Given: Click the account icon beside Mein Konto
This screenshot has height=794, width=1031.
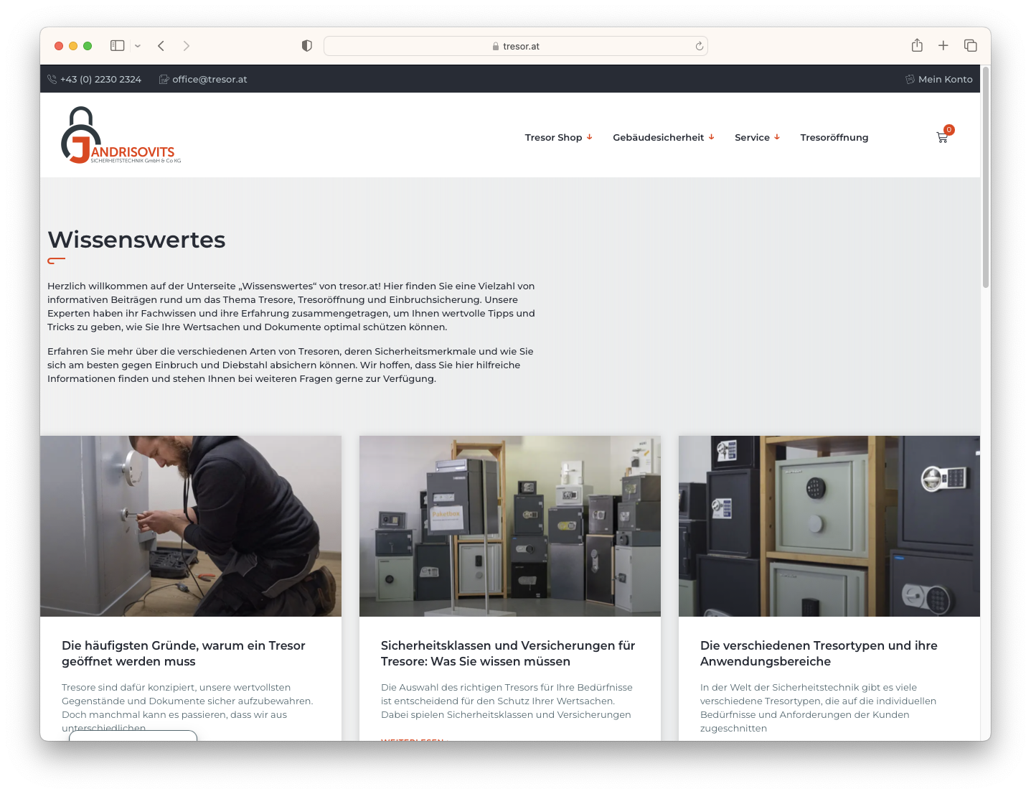Looking at the screenshot, I should [x=910, y=80].
